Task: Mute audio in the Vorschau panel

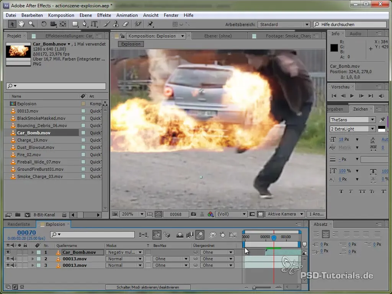Action: pyautogui.click(x=381, y=96)
